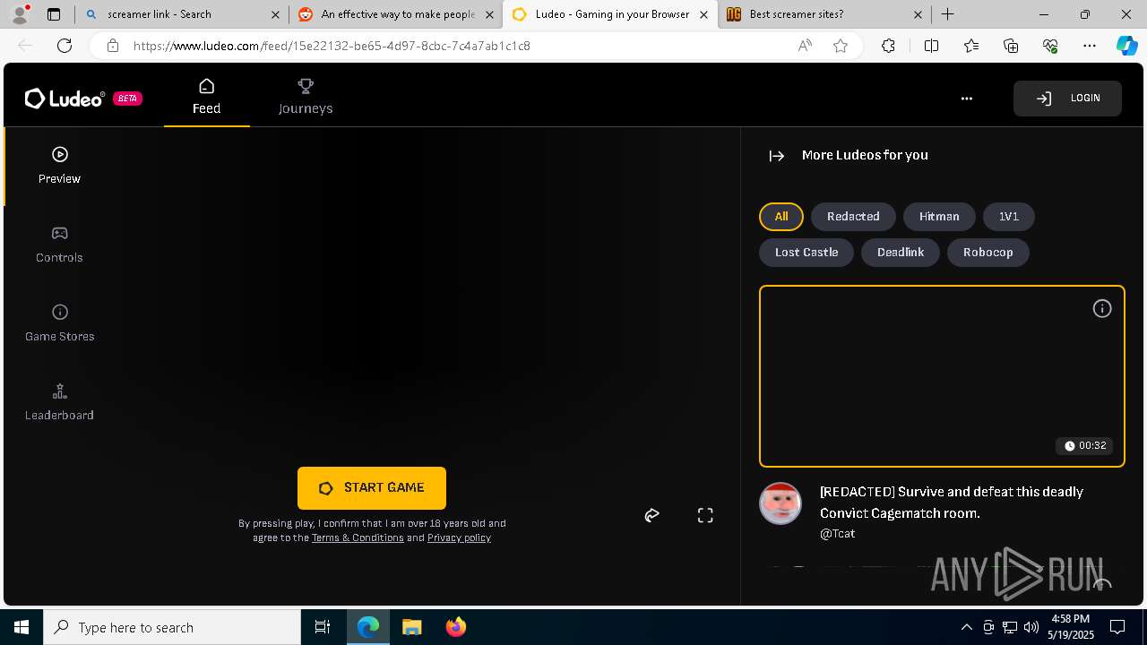Open the Terms & Conditions link

click(358, 537)
